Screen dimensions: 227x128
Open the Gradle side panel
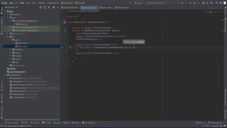pos(226,10)
